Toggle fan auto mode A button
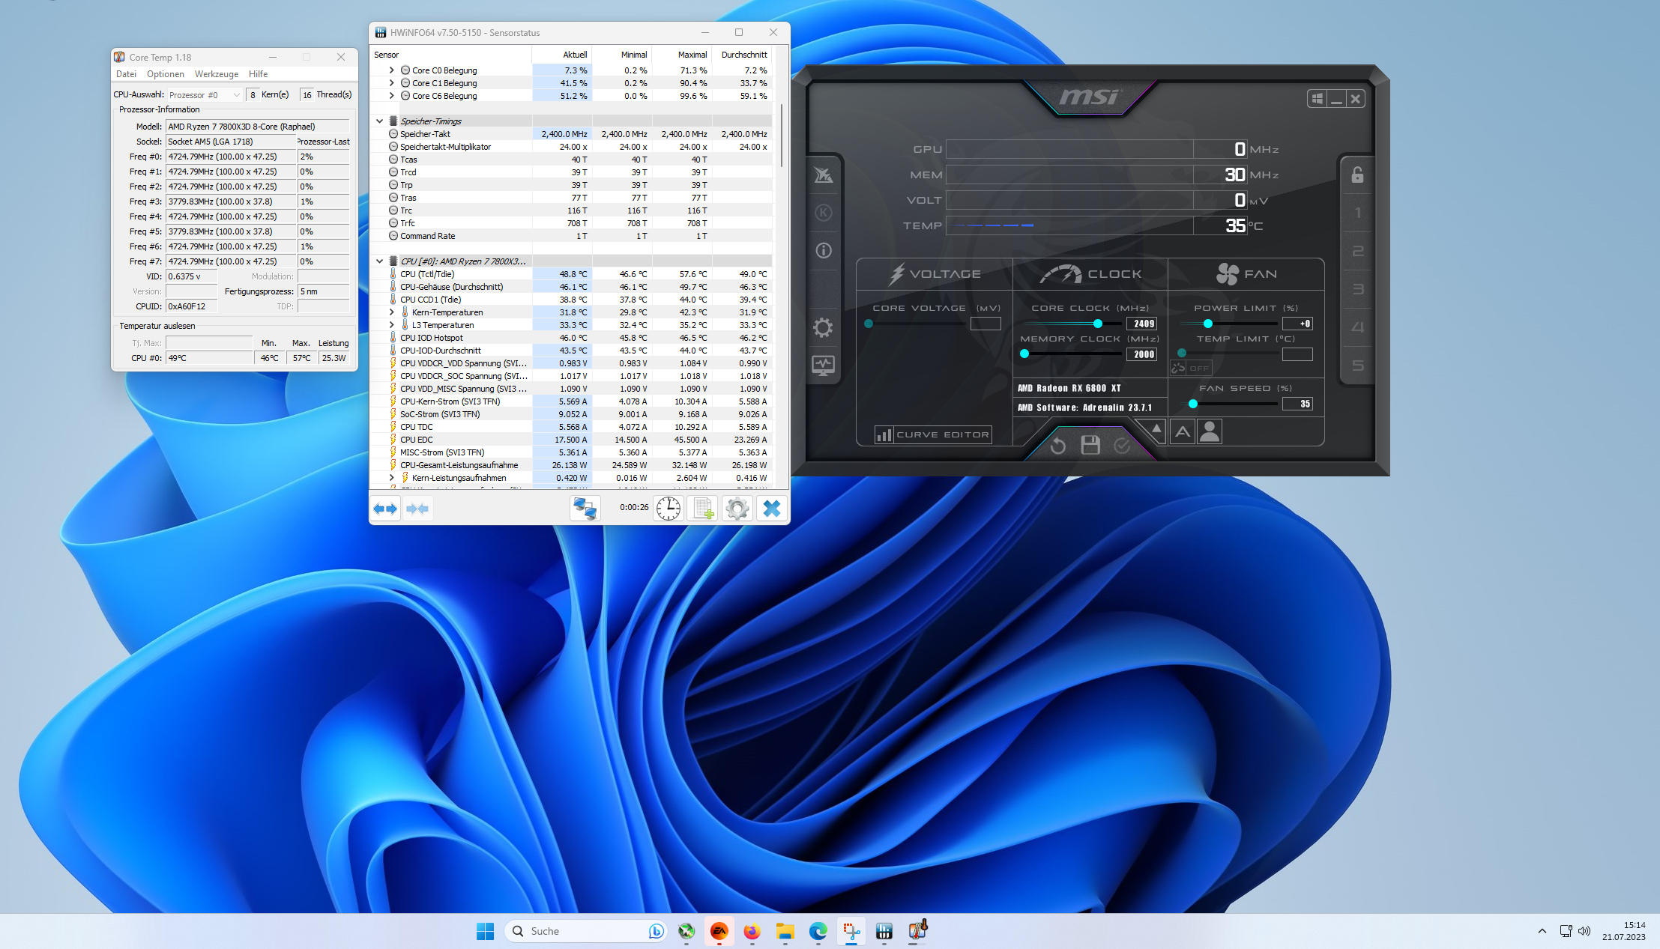 1182,431
